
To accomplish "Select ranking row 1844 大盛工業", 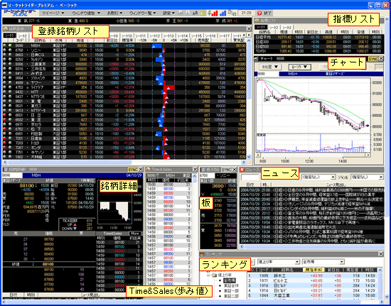I will click(313, 295).
